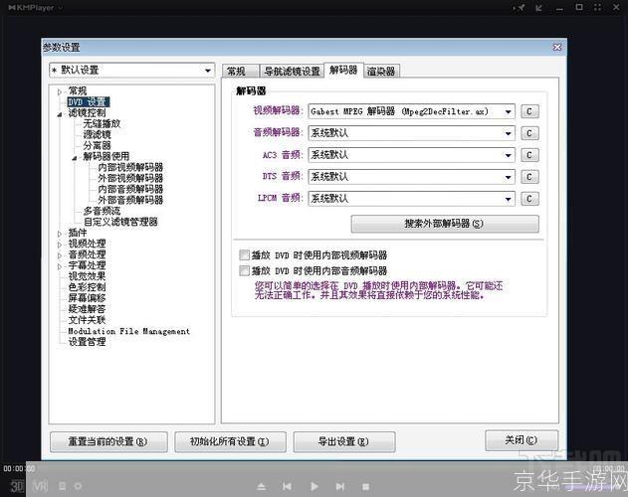628x497 pixels.
Task: Switch to the 常规 tab
Action: [x=241, y=72]
